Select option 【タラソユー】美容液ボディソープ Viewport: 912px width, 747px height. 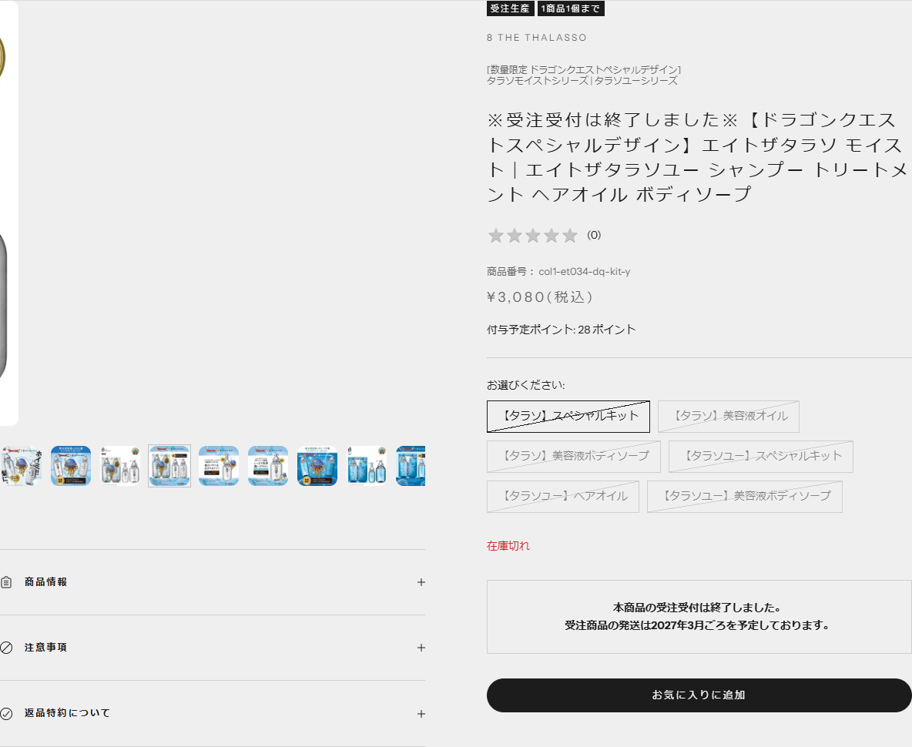[745, 497]
